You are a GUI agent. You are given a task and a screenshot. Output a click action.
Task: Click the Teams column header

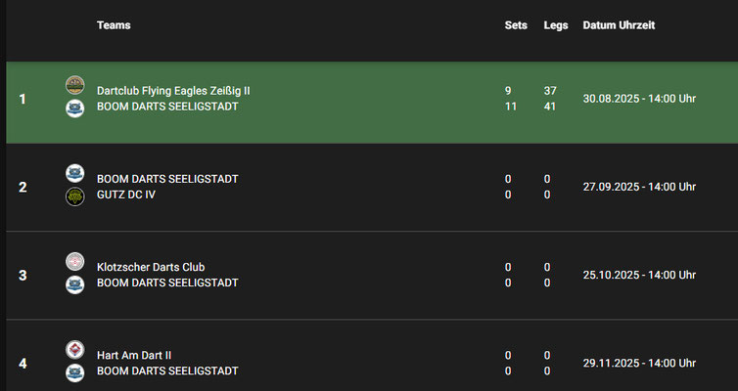[114, 25]
